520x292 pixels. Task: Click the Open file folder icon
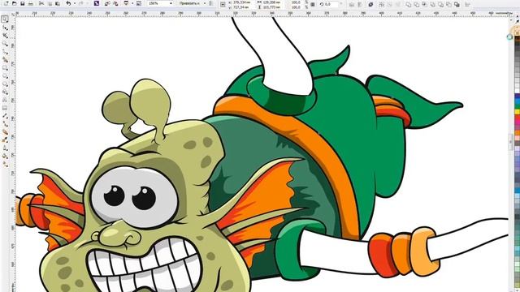click(x=15, y=3)
